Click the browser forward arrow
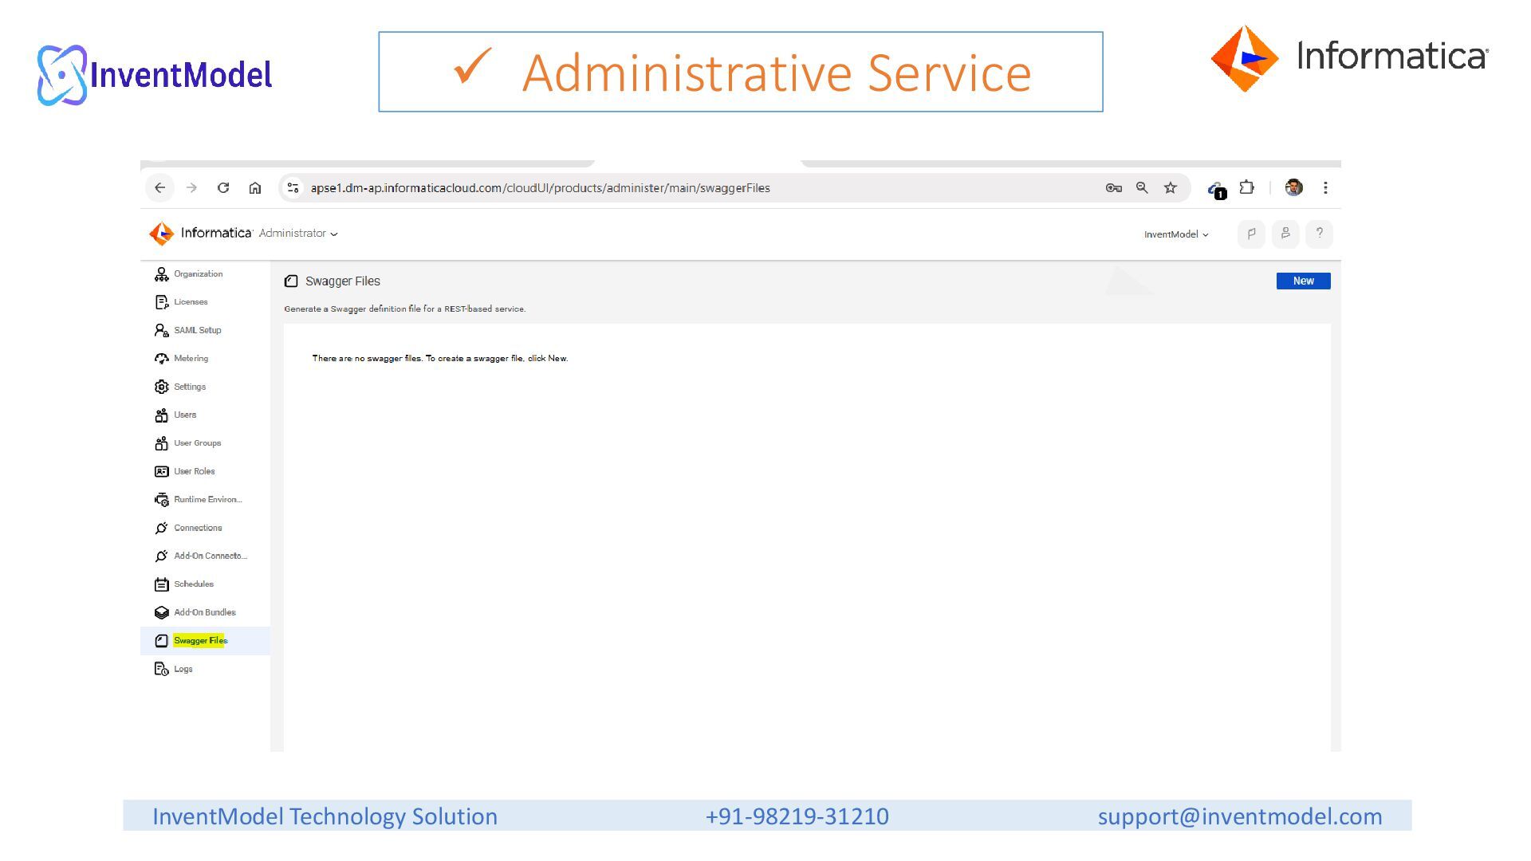Viewport: 1531px width, 861px height. click(x=191, y=188)
